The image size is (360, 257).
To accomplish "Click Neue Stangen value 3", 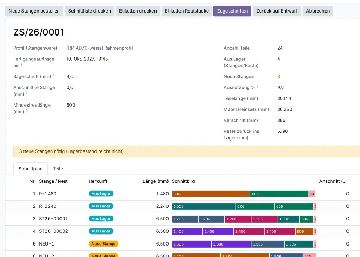I will click(279, 77).
